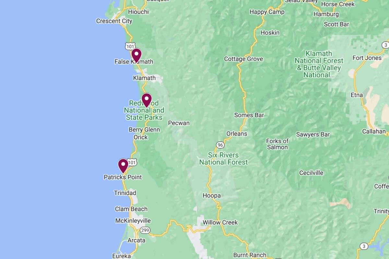
Task: Select the Happy Camp label
Action: click(267, 12)
